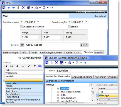Open Word export icon in MAE toolbar
121x107 pixels.
tap(28, 8)
